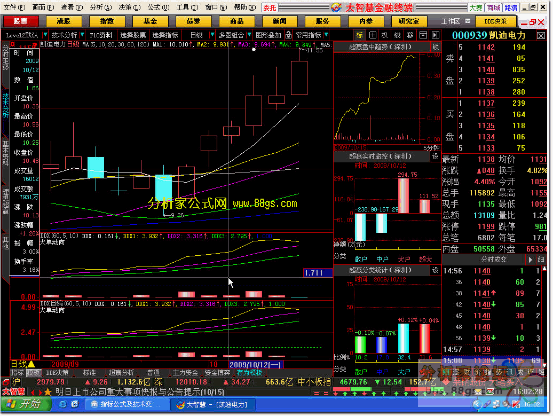Click the mail envelope icon in status bar

[478, 391]
